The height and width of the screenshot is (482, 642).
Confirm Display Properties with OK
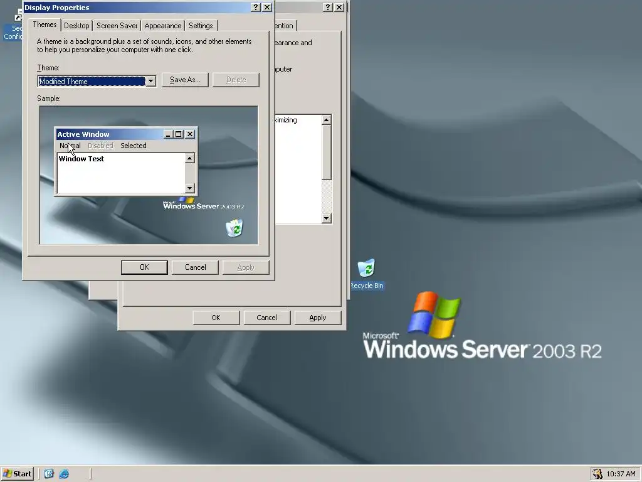tap(144, 267)
